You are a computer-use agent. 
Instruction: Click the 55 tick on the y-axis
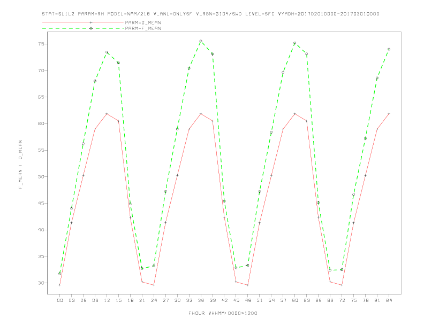tap(41, 150)
